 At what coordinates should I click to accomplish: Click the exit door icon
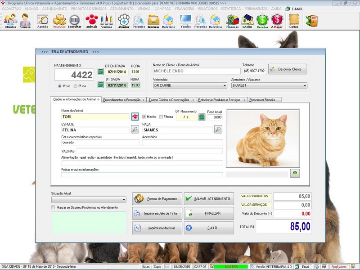311,21
